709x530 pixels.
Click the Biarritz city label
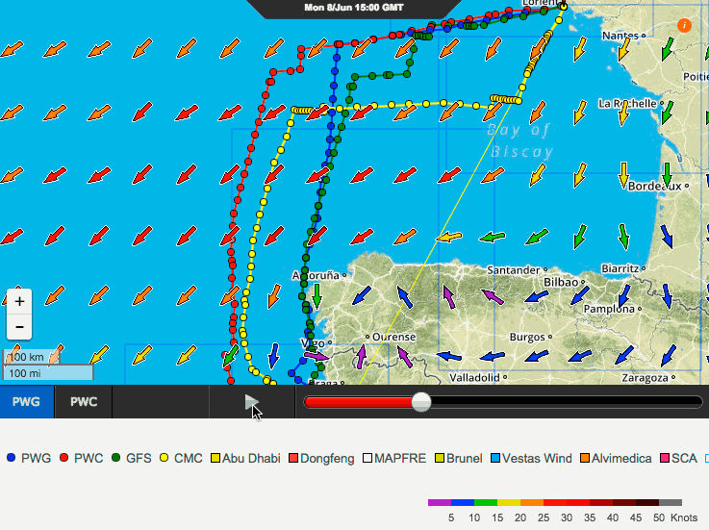tap(620, 268)
